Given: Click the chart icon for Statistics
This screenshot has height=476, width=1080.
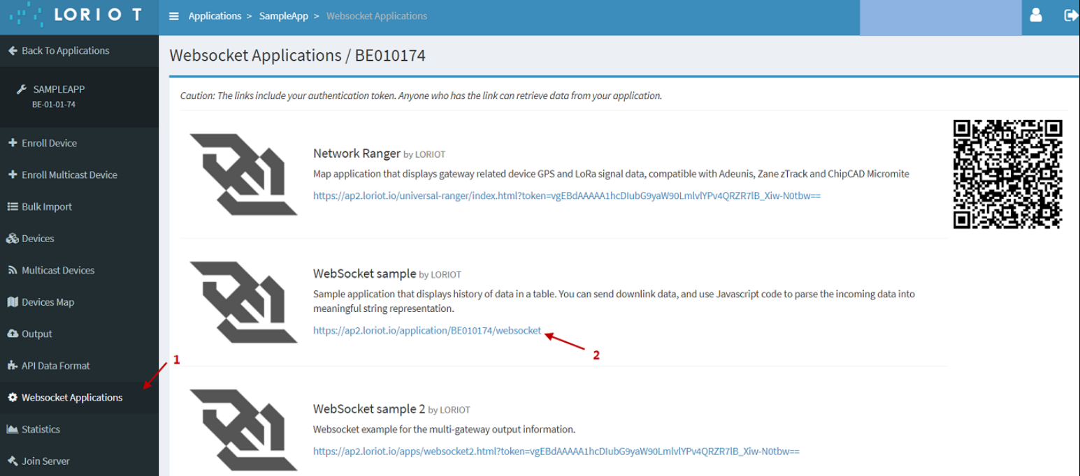Looking at the screenshot, I should [x=13, y=429].
